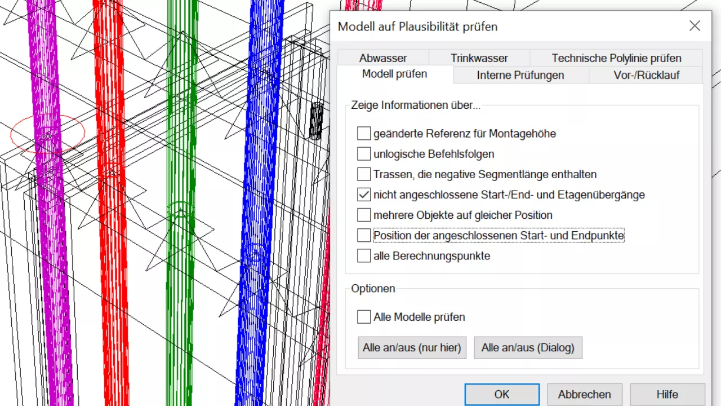Enable Position der angeschlossenen Start- und Endpunkte
The height and width of the screenshot is (406, 721).
tap(363, 235)
